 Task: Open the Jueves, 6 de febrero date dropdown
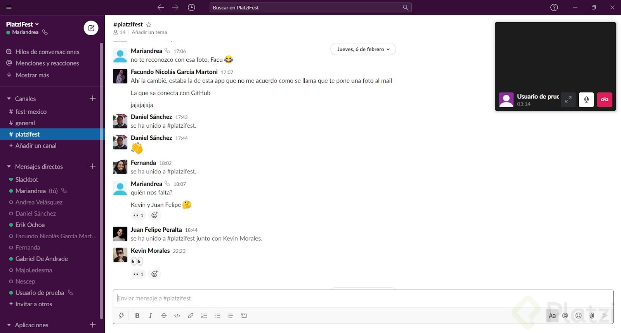pyautogui.click(x=363, y=49)
